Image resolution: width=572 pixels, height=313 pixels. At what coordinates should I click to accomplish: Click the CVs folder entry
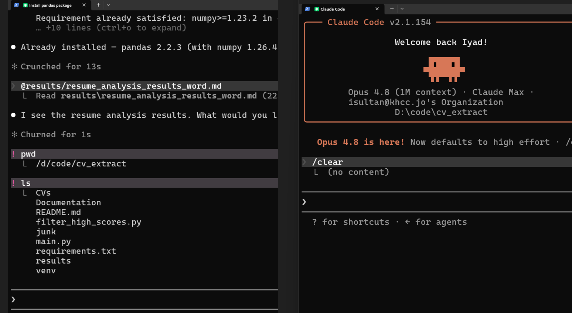point(43,193)
